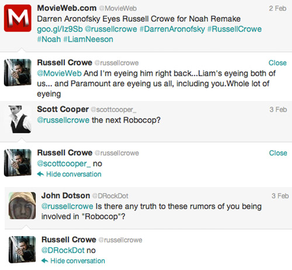Click the @MovieWeb mention in Crowe's reply
Screen dimensions: 292x270
pyautogui.click(x=59, y=74)
